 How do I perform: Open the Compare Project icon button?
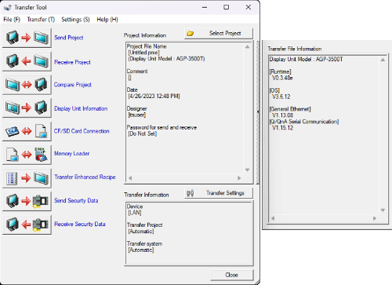(27, 85)
